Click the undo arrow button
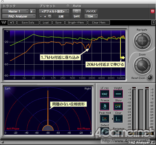The width and height of the screenshot is (156, 145). 12,22
